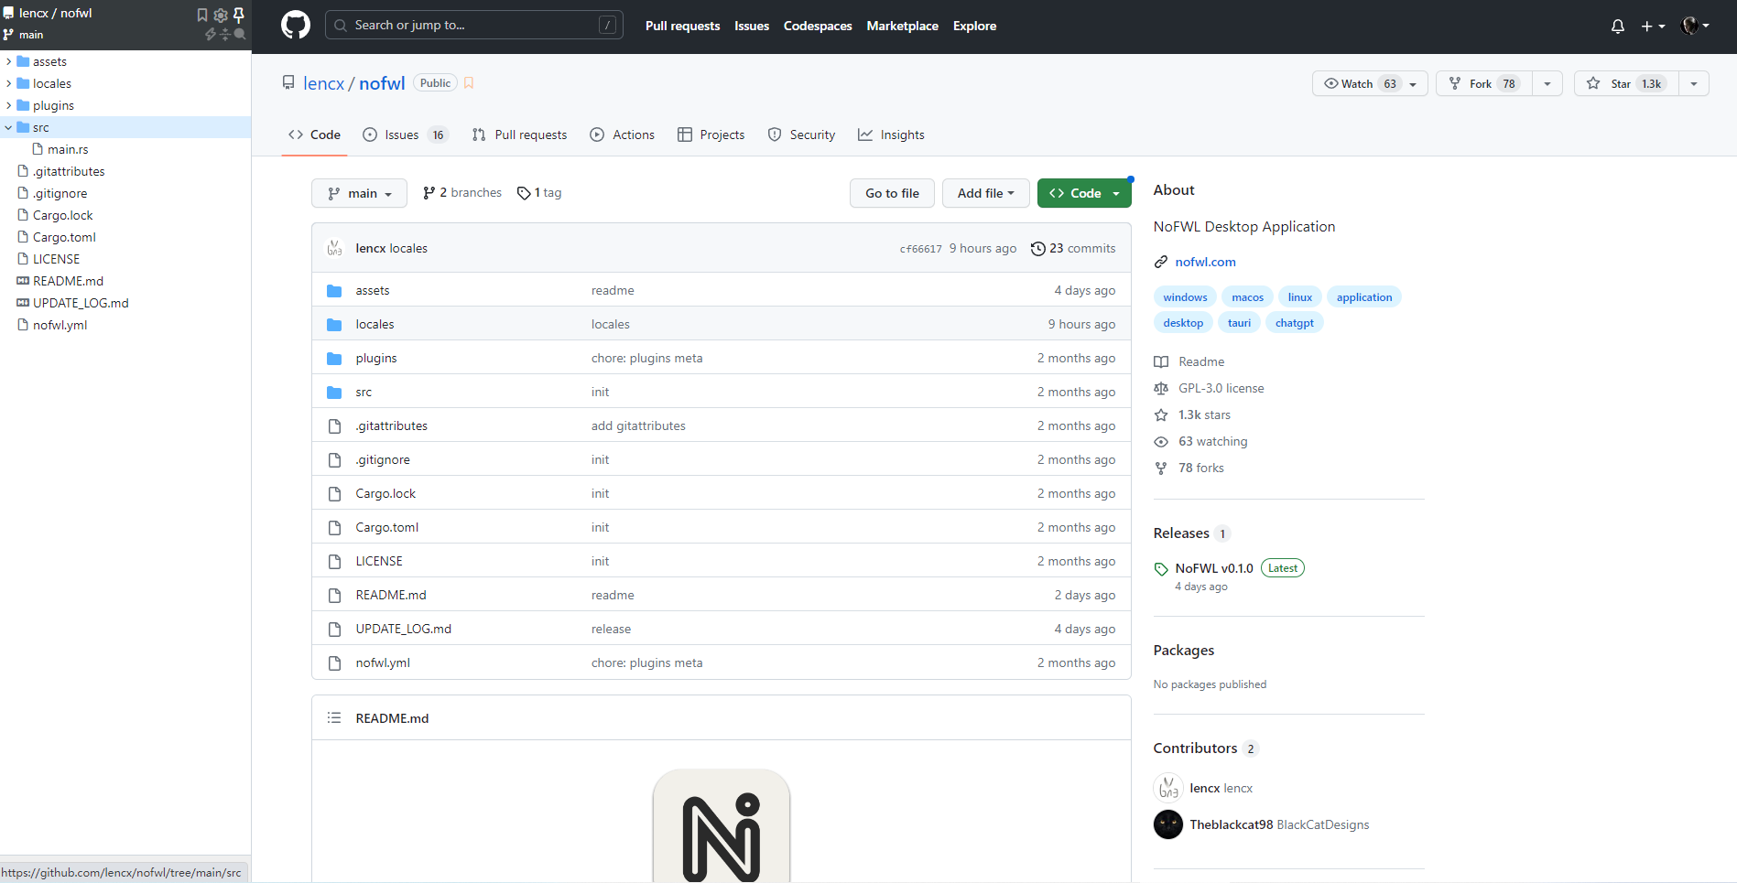Click the plugins folder icon in file list
This screenshot has width=1737, height=883.
coord(334,359)
